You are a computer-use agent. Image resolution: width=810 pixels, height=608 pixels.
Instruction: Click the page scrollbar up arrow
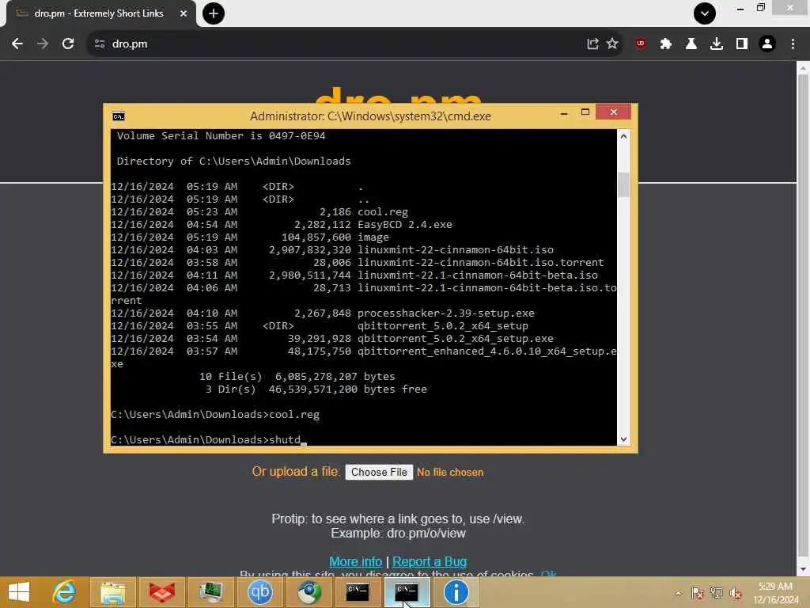803,68
